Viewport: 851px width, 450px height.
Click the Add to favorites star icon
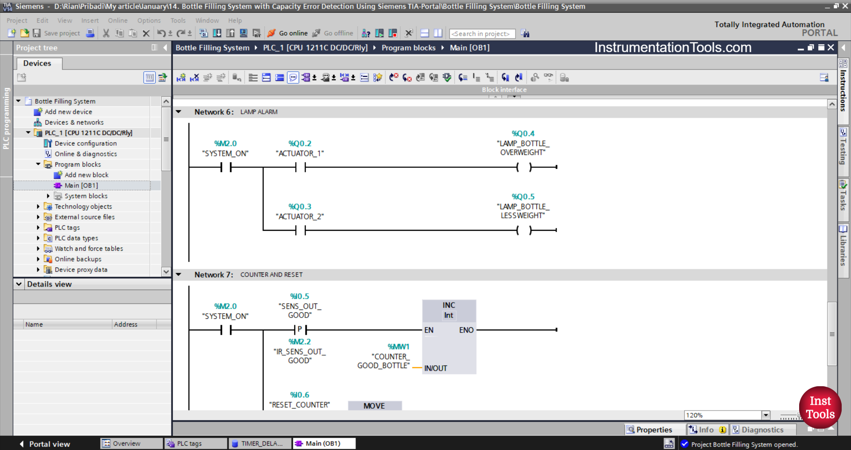click(377, 78)
